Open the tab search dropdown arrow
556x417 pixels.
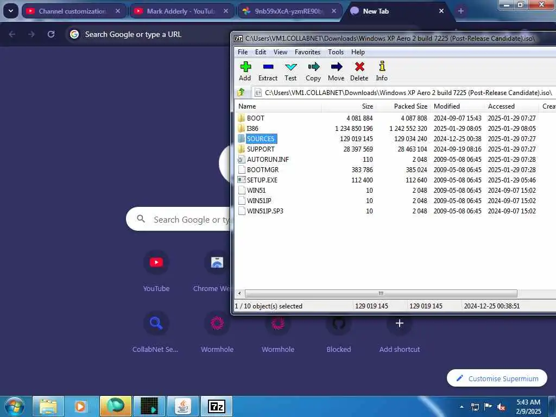tap(11, 11)
